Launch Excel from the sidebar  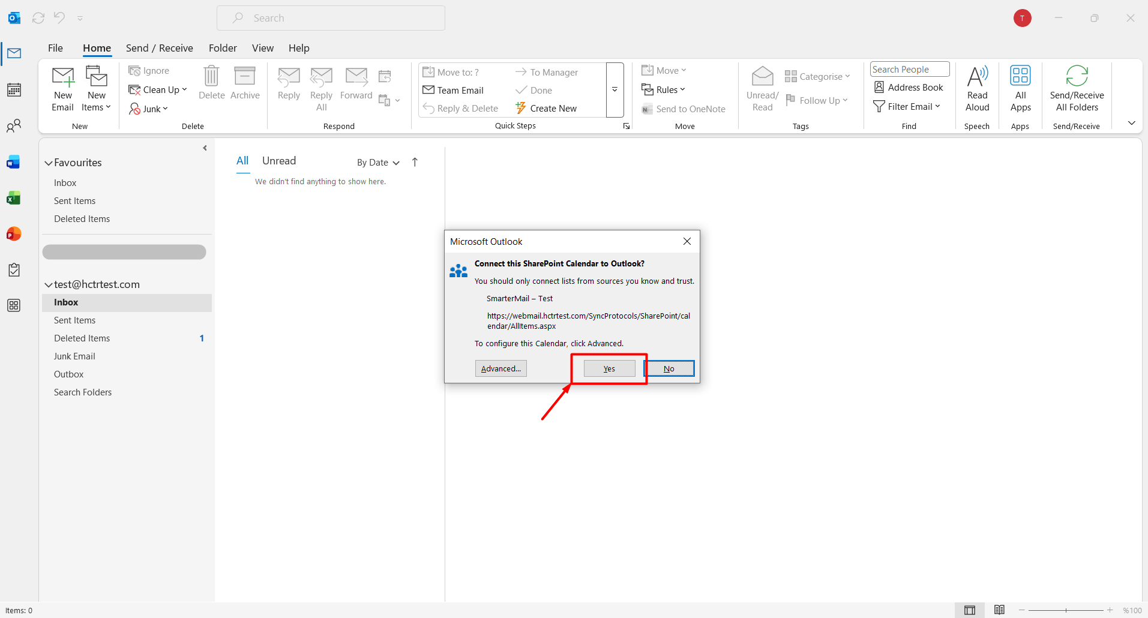tap(14, 198)
